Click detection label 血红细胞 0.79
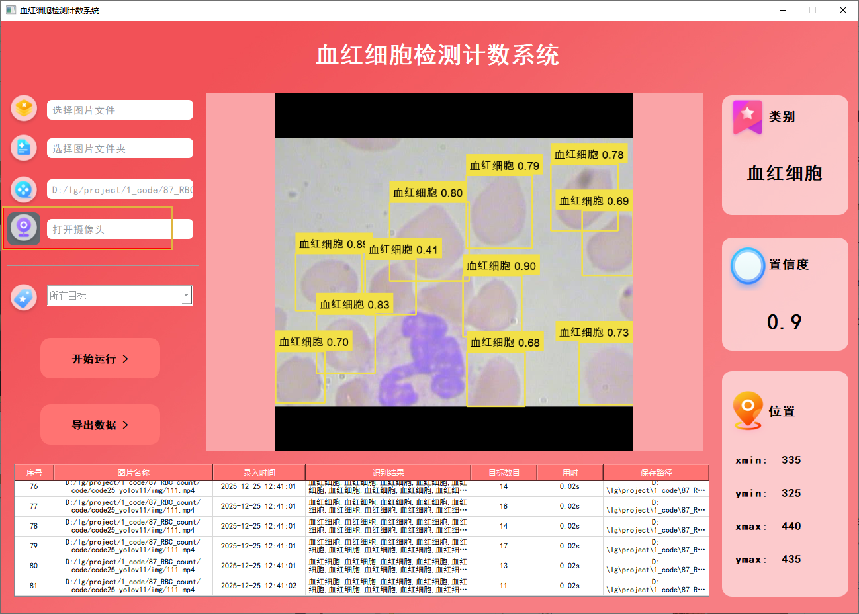859x614 pixels. pyautogui.click(x=505, y=165)
